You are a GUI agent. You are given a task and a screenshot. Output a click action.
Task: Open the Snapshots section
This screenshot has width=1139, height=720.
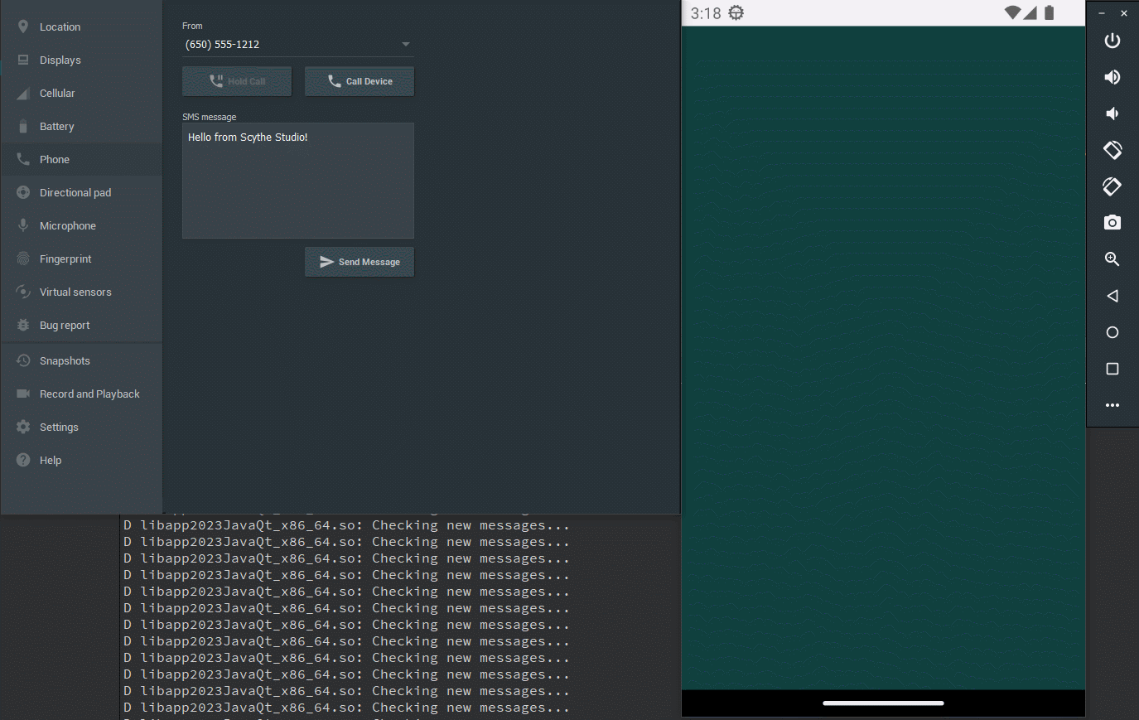[x=65, y=361]
